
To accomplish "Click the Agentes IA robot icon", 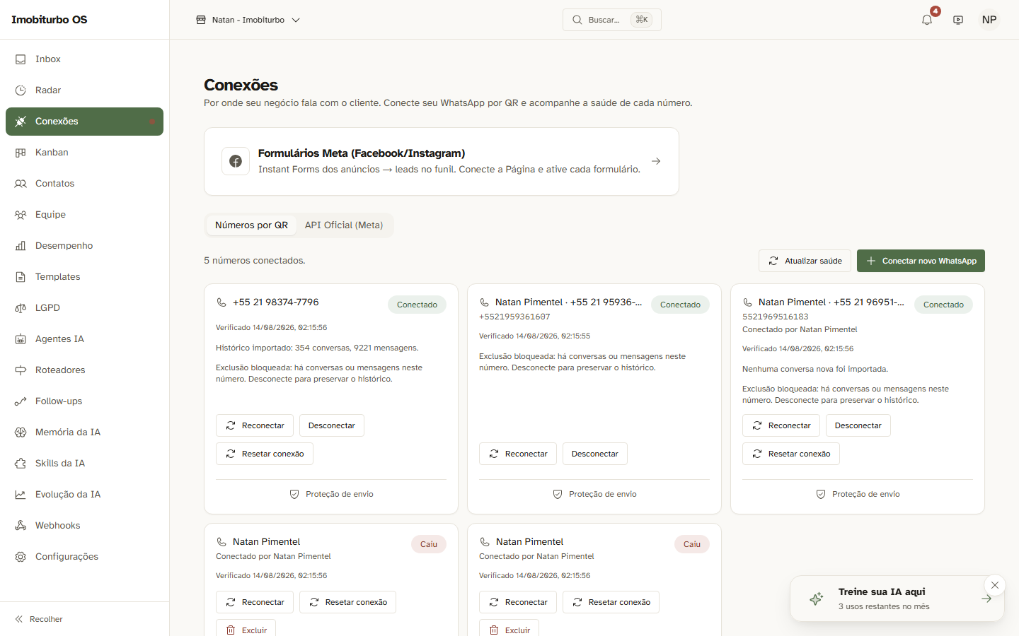I will 21,339.
